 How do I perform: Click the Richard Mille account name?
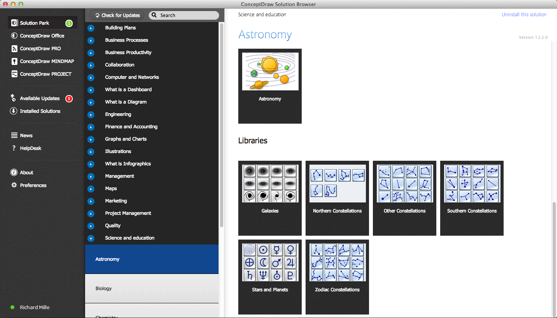tap(35, 308)
